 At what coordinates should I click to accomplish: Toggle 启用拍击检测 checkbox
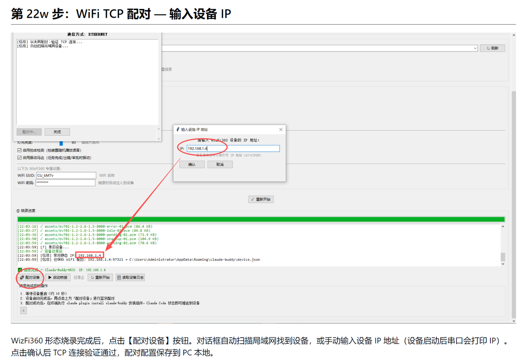[19, 150]
